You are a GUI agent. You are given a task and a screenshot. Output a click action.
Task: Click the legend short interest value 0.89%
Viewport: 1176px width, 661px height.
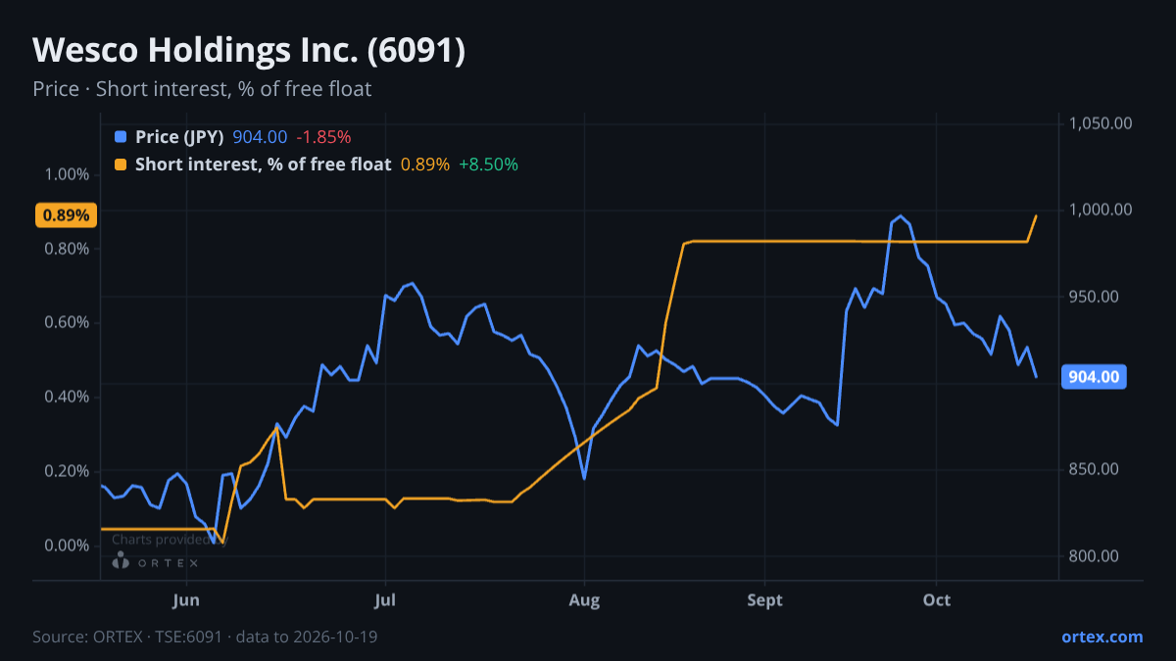tap(425, 165)
